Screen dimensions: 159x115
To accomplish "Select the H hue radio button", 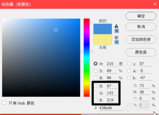I will pos(95,64).
